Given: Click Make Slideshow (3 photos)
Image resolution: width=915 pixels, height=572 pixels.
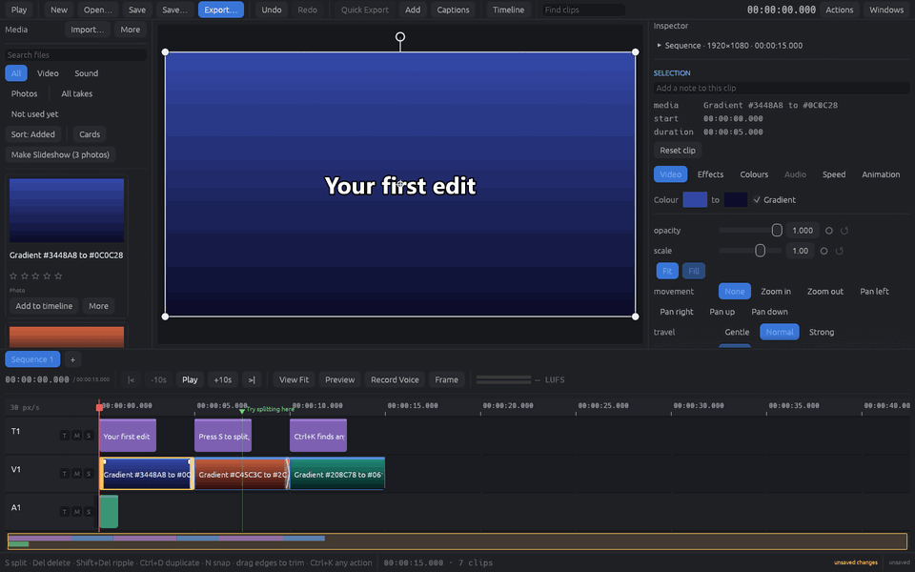Looking at the screenshot, I should tap(60, 154).
